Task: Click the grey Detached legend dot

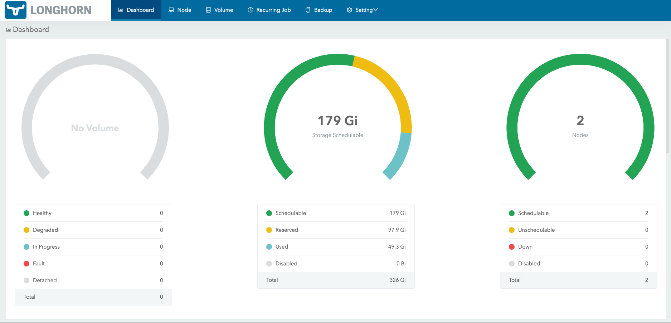Action: tap(26, 280)
